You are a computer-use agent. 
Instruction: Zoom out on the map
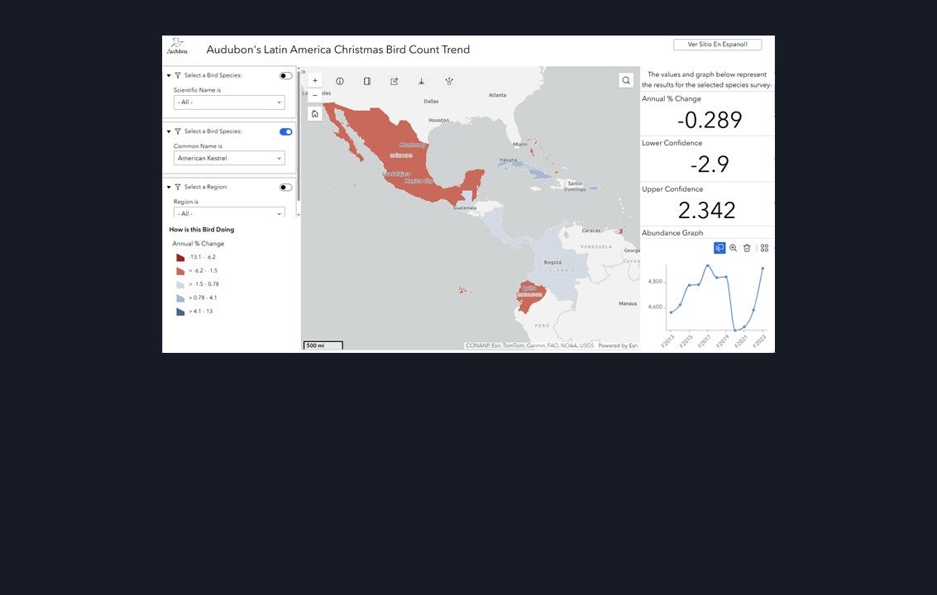(315, 95)
